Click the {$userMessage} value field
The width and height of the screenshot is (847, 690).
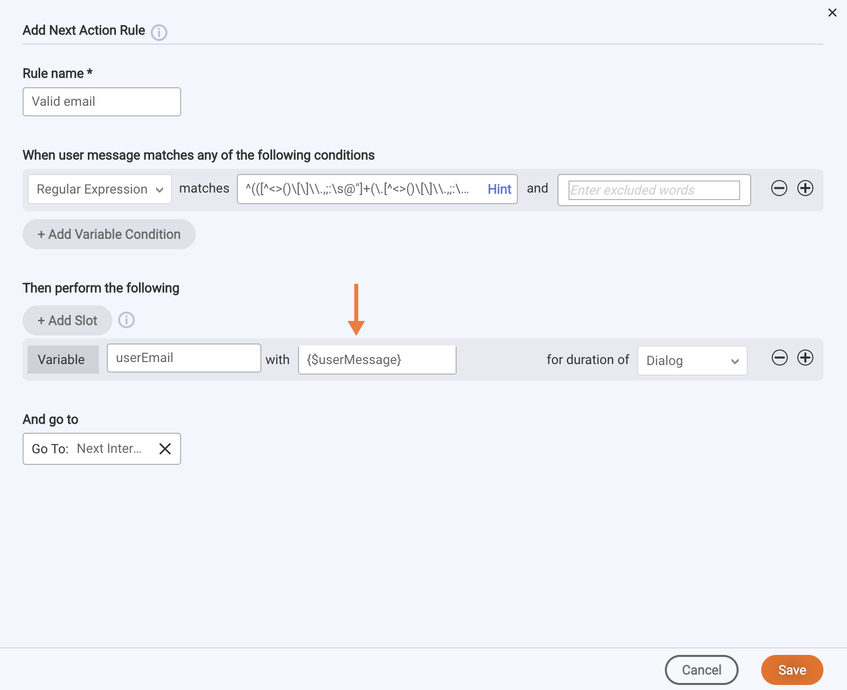click(x=377, y=360)
